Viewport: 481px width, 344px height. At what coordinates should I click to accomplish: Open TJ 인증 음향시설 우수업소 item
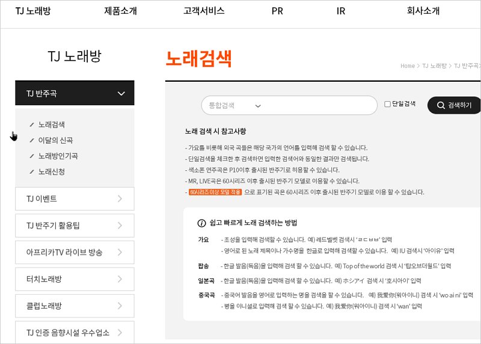tap(75, 332)
